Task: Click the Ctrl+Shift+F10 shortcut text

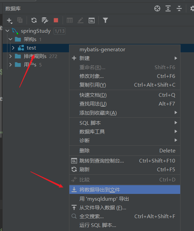Action: tap(157, 161)
